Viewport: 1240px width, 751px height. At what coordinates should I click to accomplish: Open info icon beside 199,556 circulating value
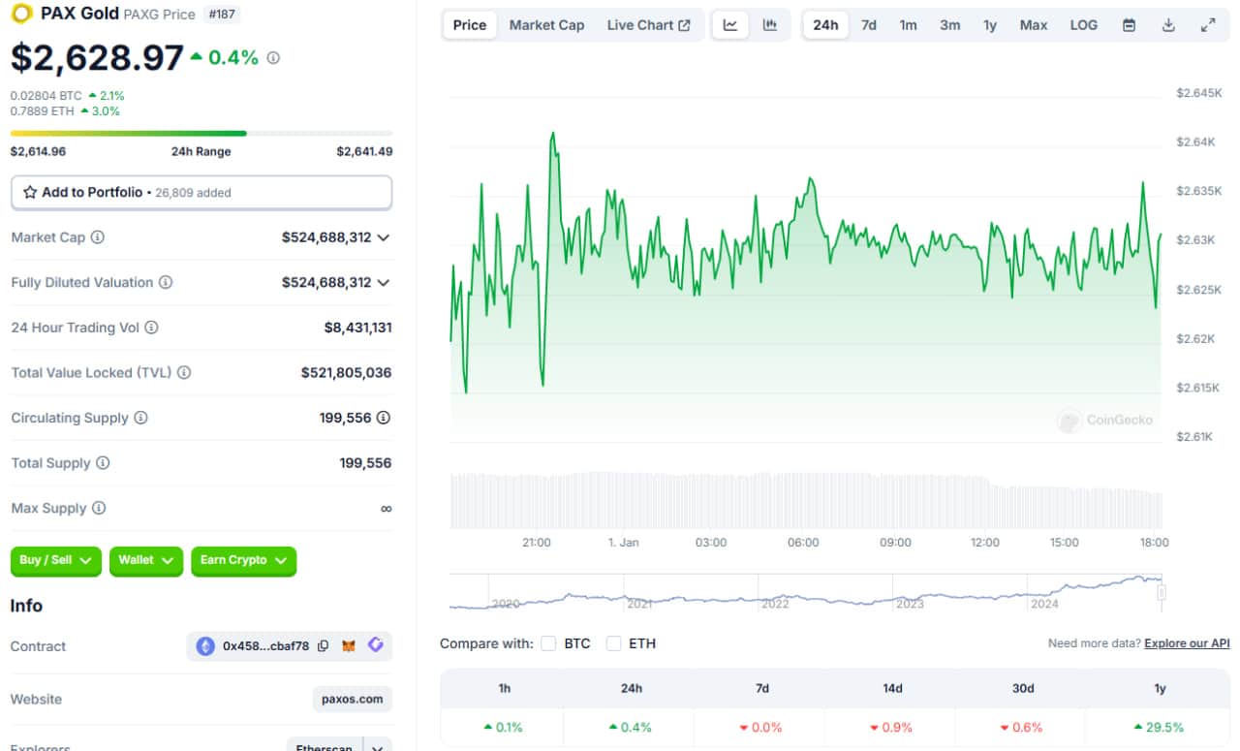384,418
